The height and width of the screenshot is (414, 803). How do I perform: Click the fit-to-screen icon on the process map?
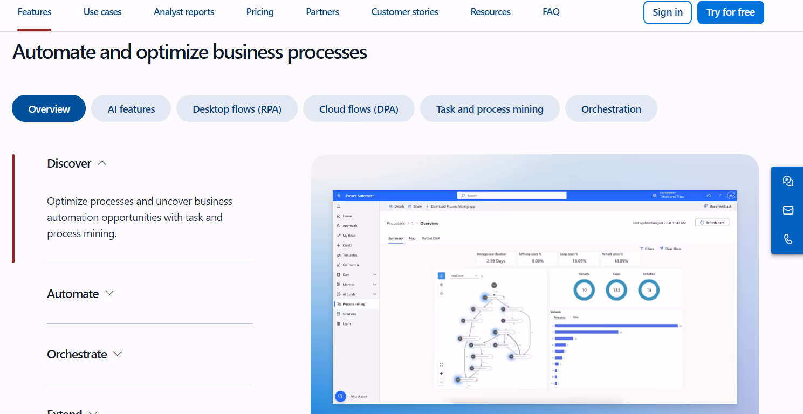441,364
